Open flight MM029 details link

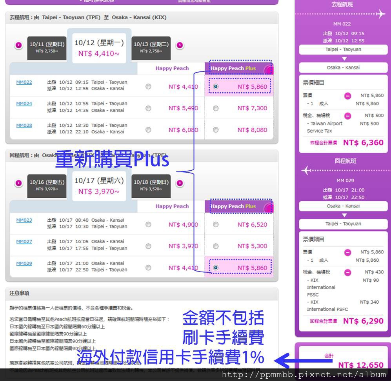24,263
